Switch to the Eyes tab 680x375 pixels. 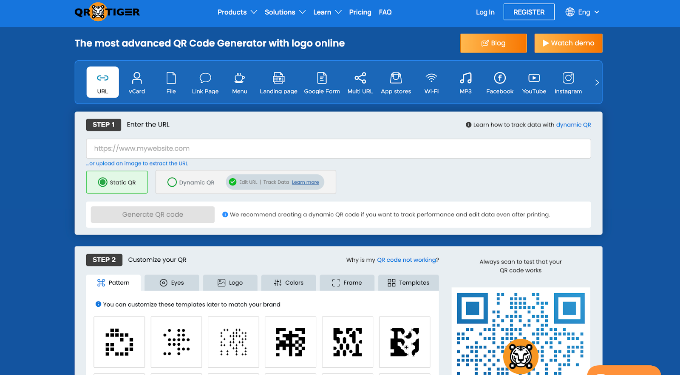[172, 283]
